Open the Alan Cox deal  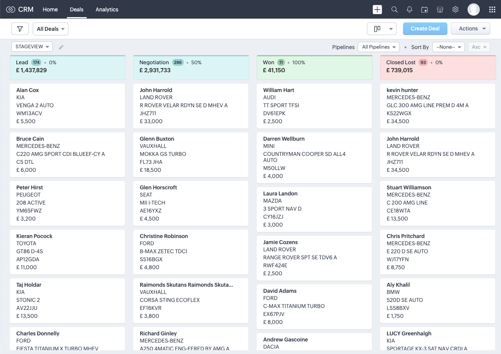coord(68,106)
